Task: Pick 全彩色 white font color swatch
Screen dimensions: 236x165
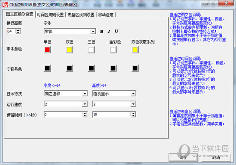Action: click(x=113, y=50)
